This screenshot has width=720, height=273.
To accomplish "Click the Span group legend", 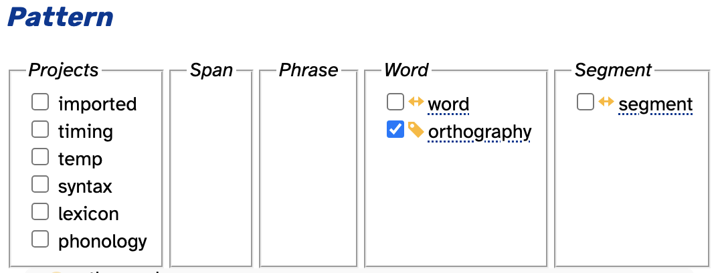I will pos(211,70).
